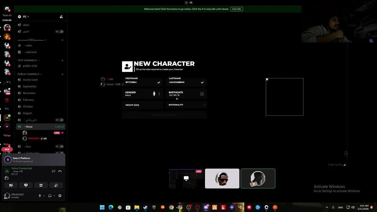This screenshot has width=377, height=212.
Task: Open Steam from taskbar
Action: (145, 207)
